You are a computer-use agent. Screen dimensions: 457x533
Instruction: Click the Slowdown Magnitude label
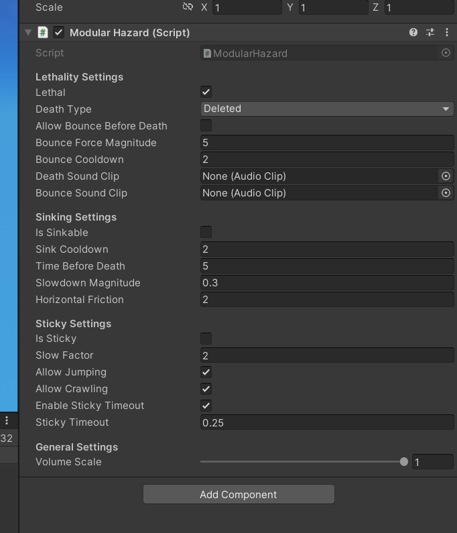click(x=88, y=282)
